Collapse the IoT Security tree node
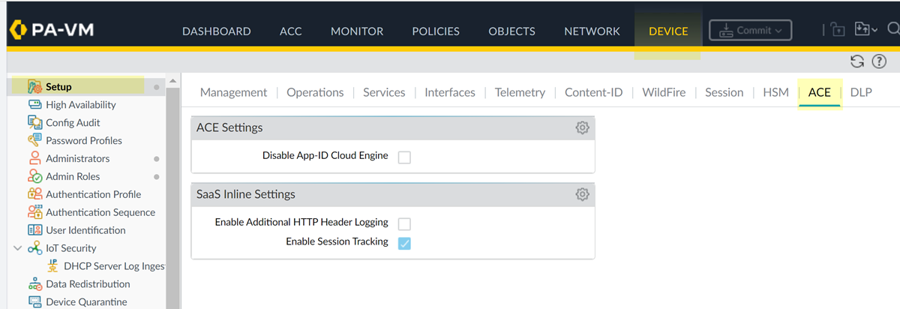This screenshot has height=309, width=900. [x=18, y=248]
